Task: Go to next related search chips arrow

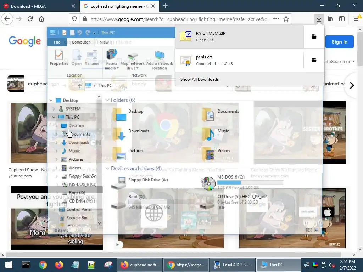Action: [x=352, y=85]
